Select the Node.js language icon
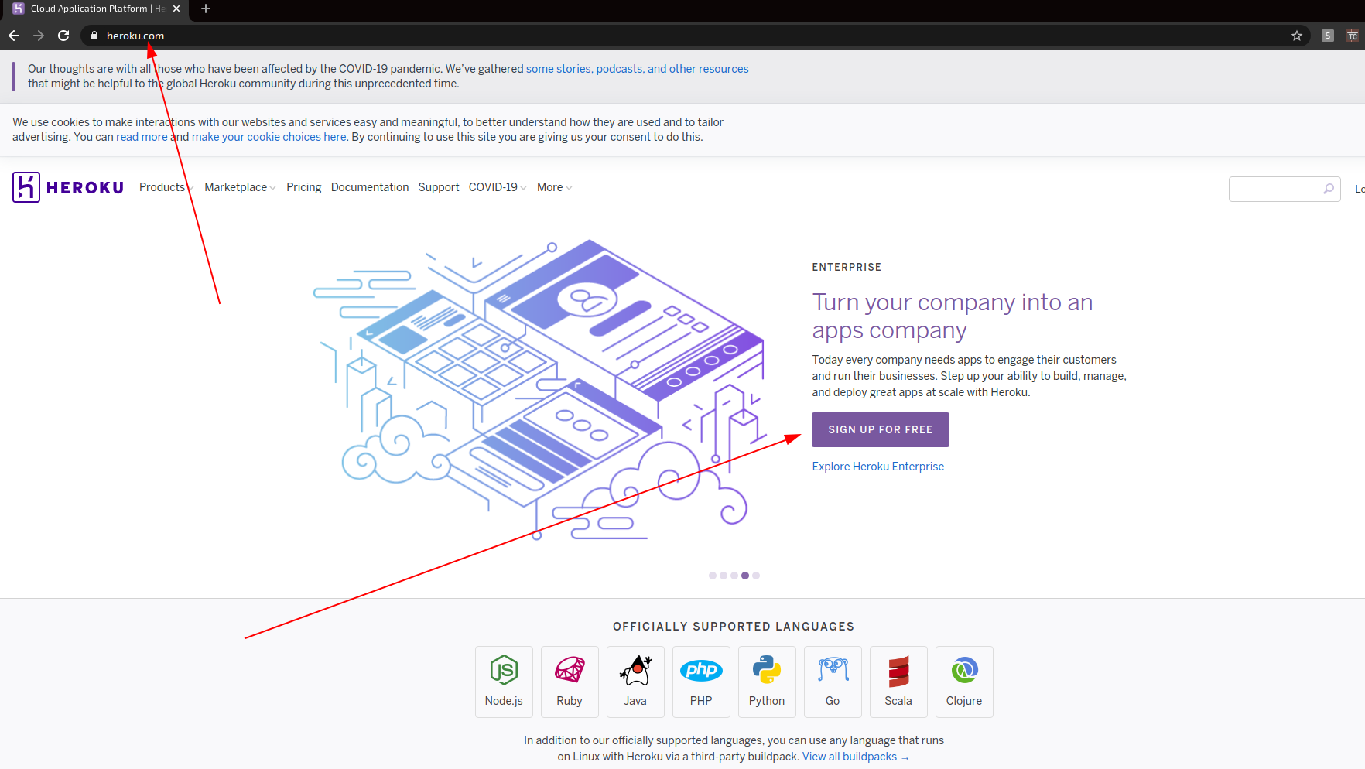This screenshot has width=1365, height=769. pos(504,671)
